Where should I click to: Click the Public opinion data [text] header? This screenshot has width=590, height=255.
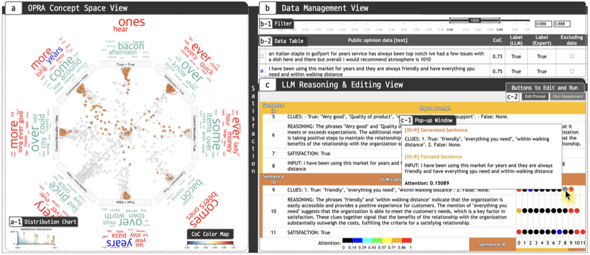pos(378,40)
